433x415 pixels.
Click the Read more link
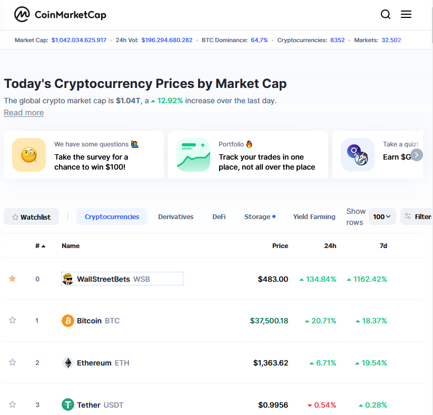[x=24, y=113]
